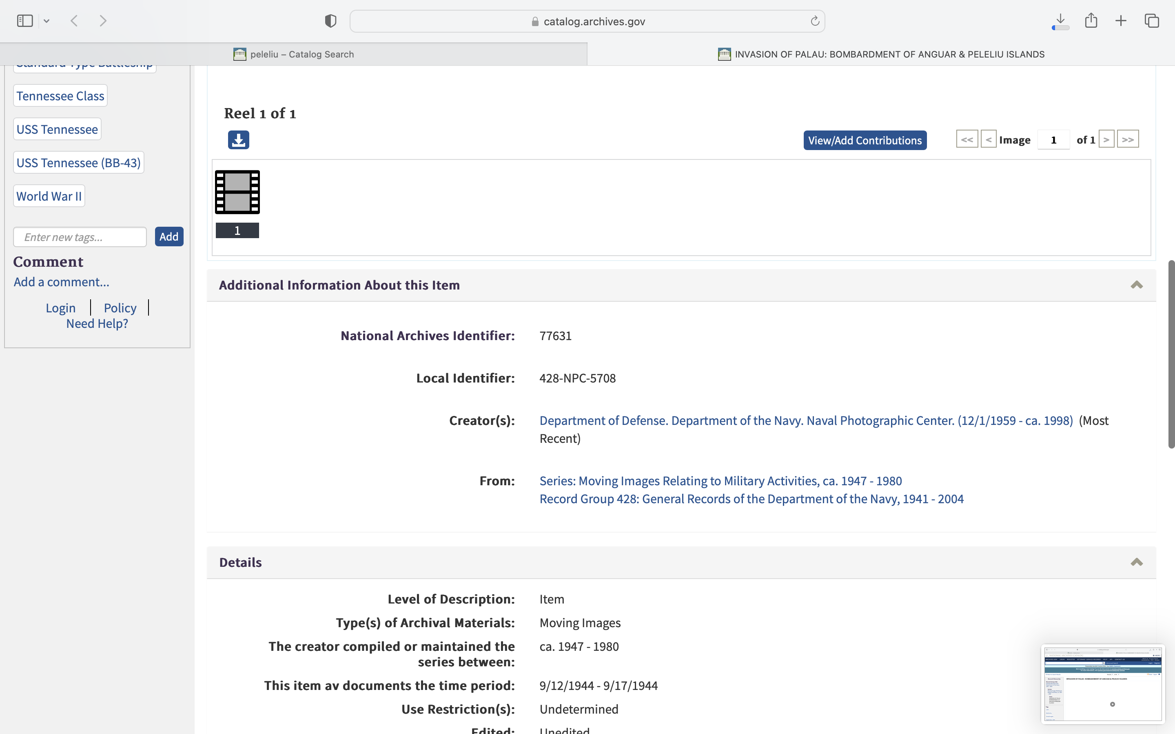Go to last image with >> button
This screenshot has width=1175, height=734.
[x=1127, y=140]
